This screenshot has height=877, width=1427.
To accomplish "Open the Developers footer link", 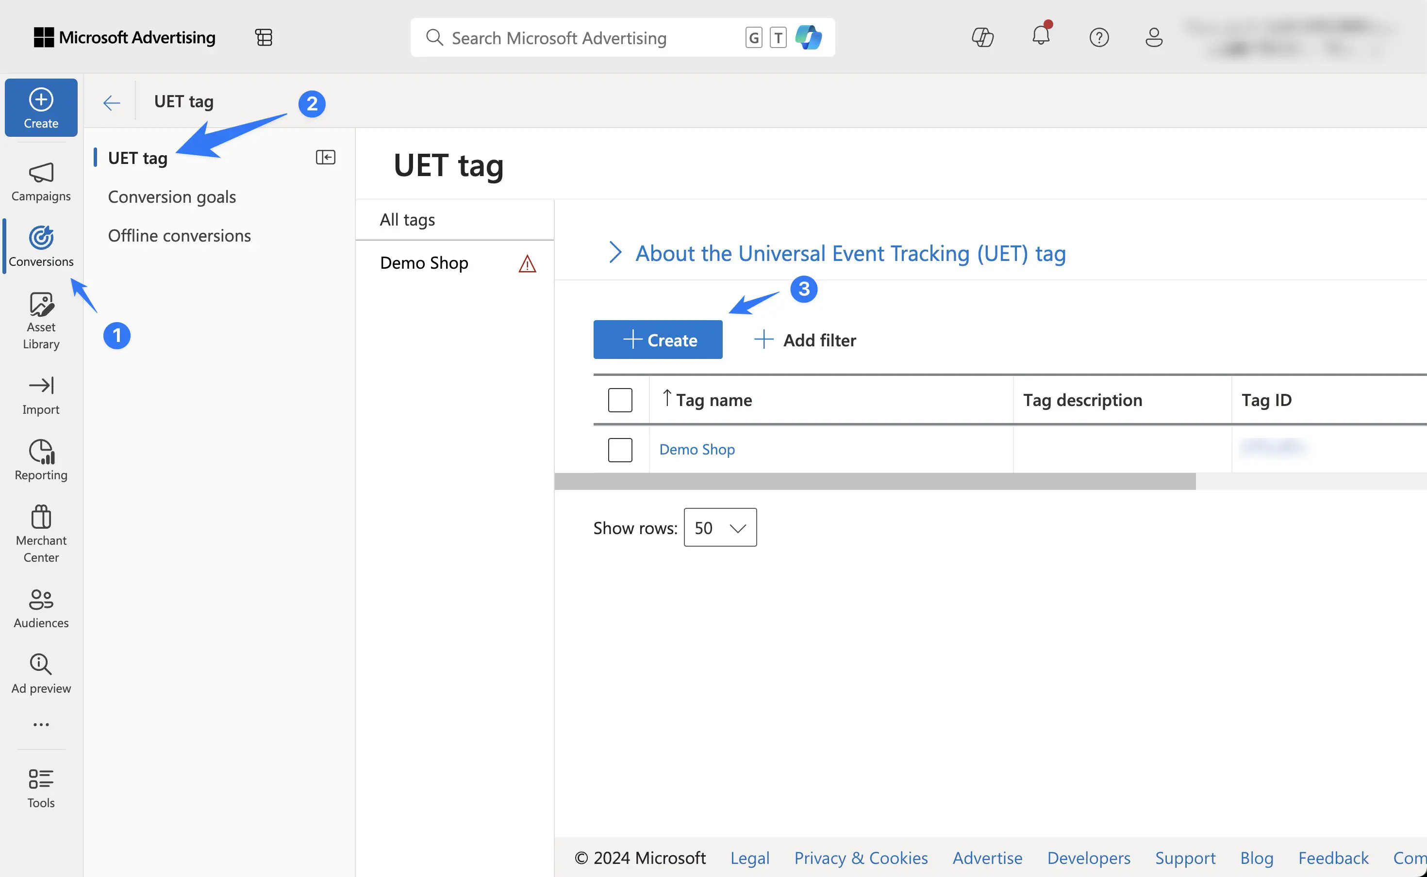I will (1088, 858).
